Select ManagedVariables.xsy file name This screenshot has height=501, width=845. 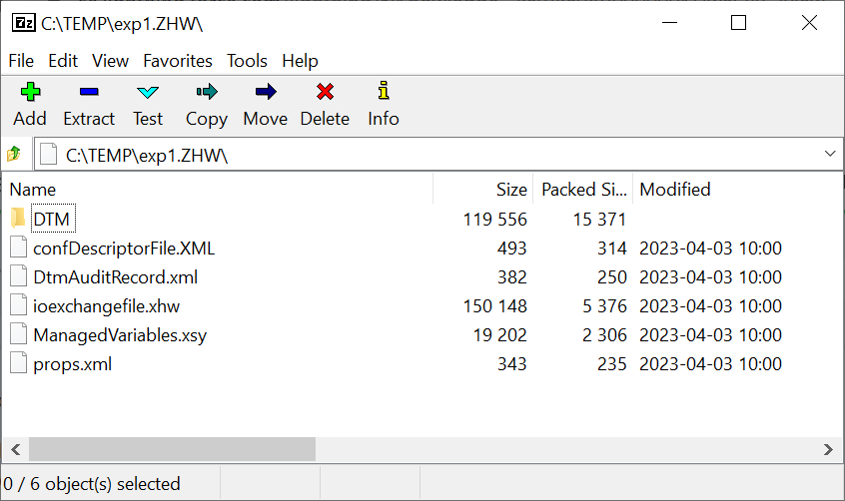click(x=120, y=335)
